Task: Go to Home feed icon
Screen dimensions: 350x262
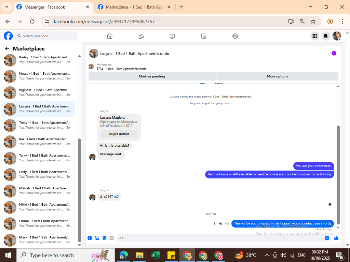Action: tap(110, 36)
